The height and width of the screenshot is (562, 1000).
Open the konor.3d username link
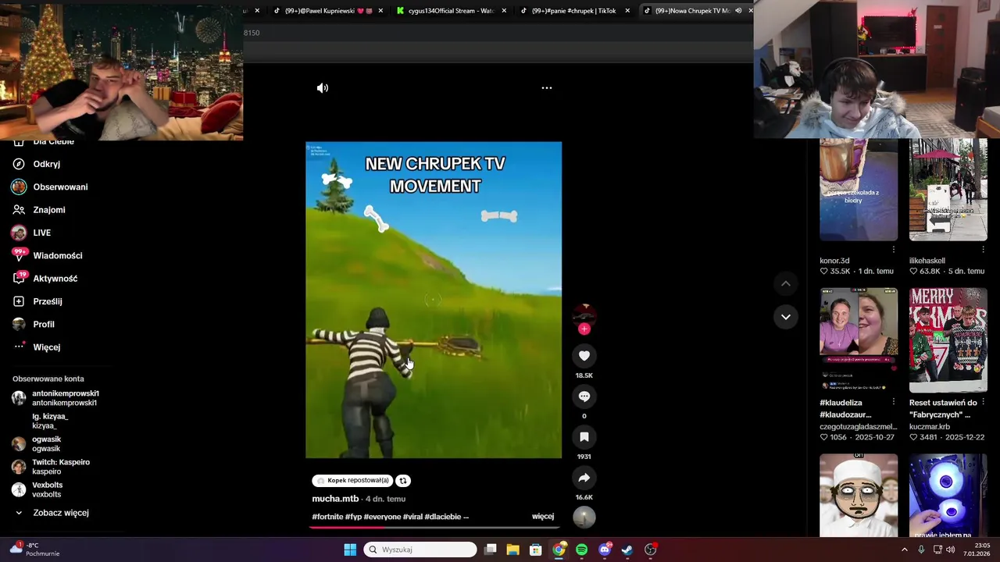point(834,261)
